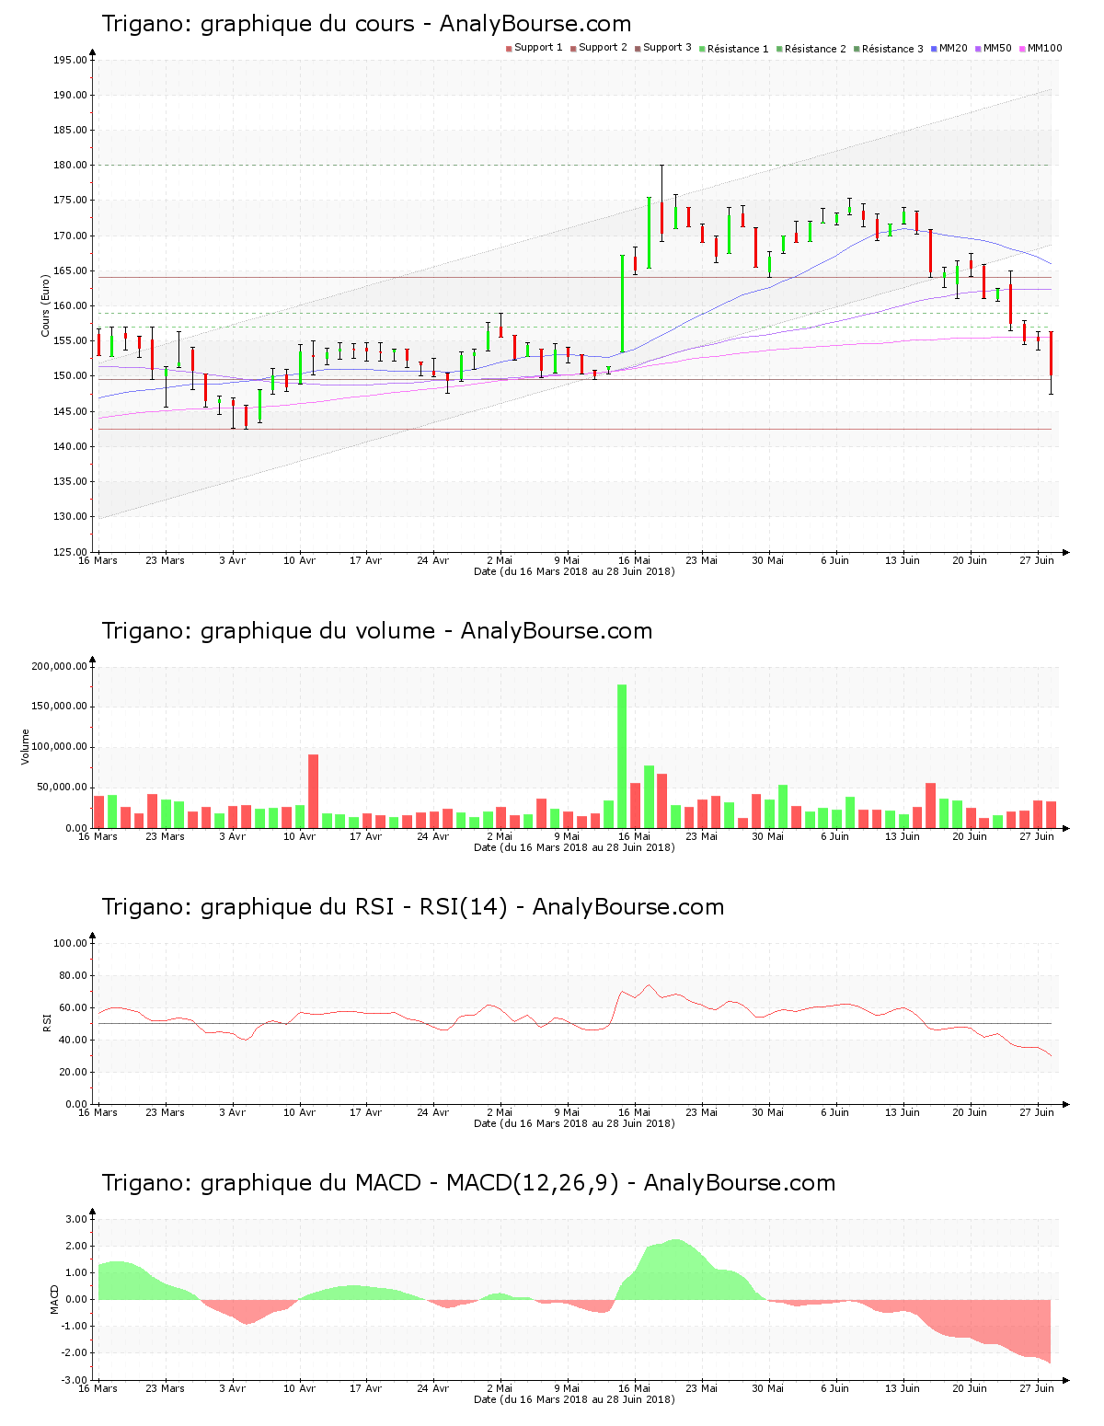Click the 195.00 price axis value
This screenshot has width=1104, height=1426.
71,60
